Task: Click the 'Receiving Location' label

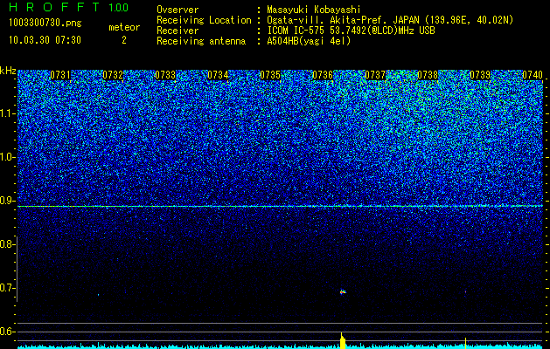Action: pyautogui.click(x=204, y=20)
